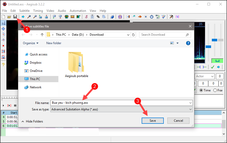Click the Save floppy disk toolbar icon
The width and height of the screenshot is (227, 143).
tap(15, 17)
